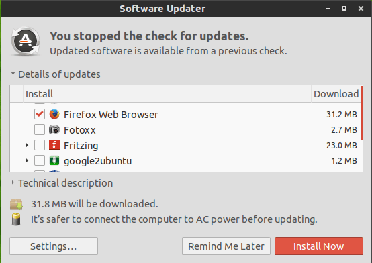Click the red updates list scrollbar
This screenshot has height=263, width=372.
pos(361,113)
